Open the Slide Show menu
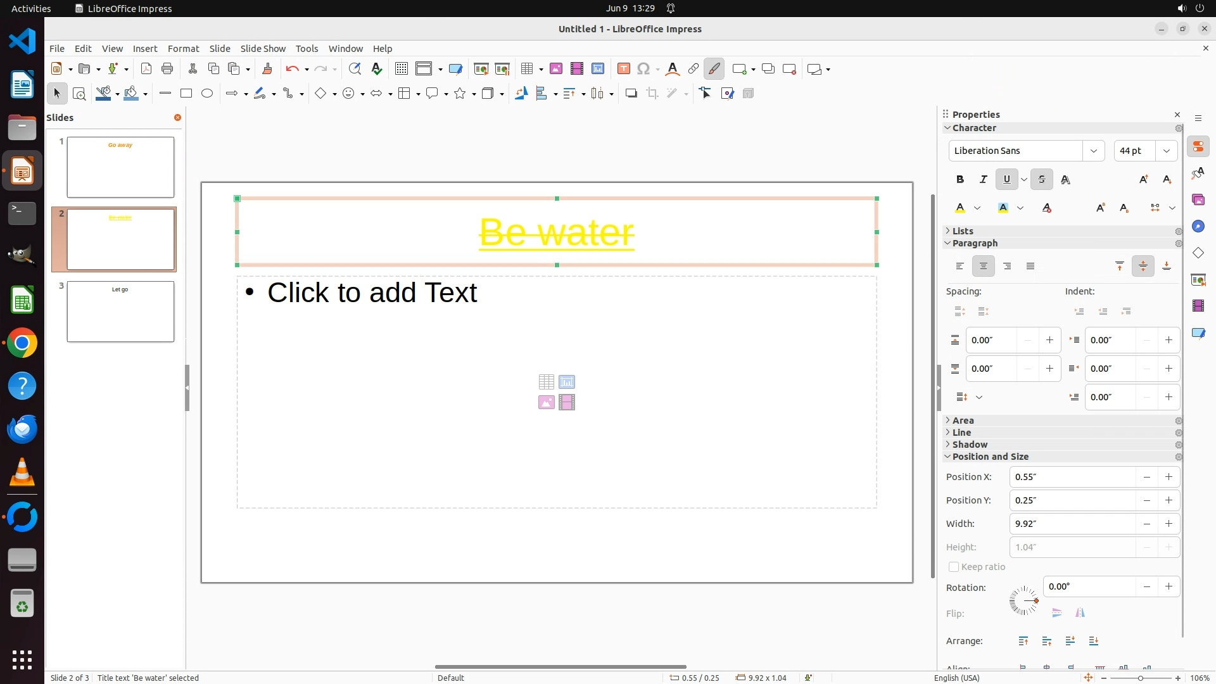1216x684 pixels. click(263, 48)
